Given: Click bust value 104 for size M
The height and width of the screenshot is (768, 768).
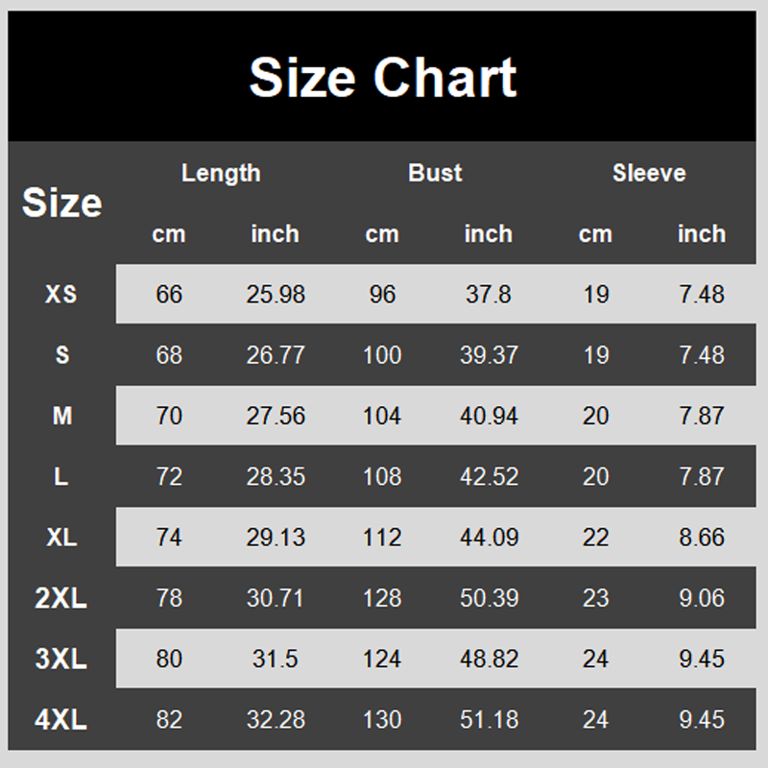Looking at the screenshot, I should coord(382,416).
